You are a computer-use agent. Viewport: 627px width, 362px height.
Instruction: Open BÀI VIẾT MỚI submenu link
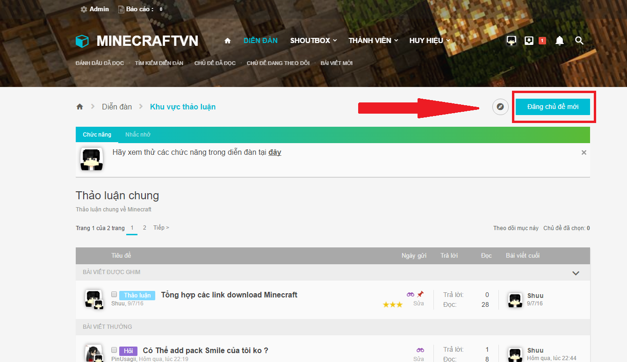point(337,63)
